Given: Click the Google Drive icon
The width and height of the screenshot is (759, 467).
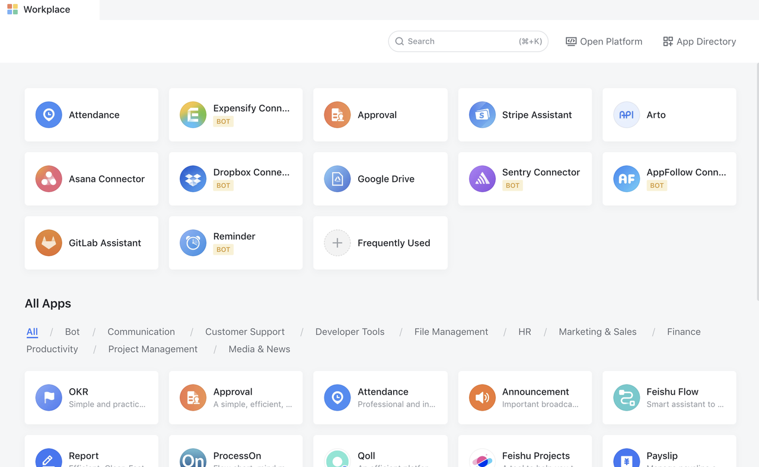Looking at the screenshot, I should pyautogui.click(x=337, y=179).
